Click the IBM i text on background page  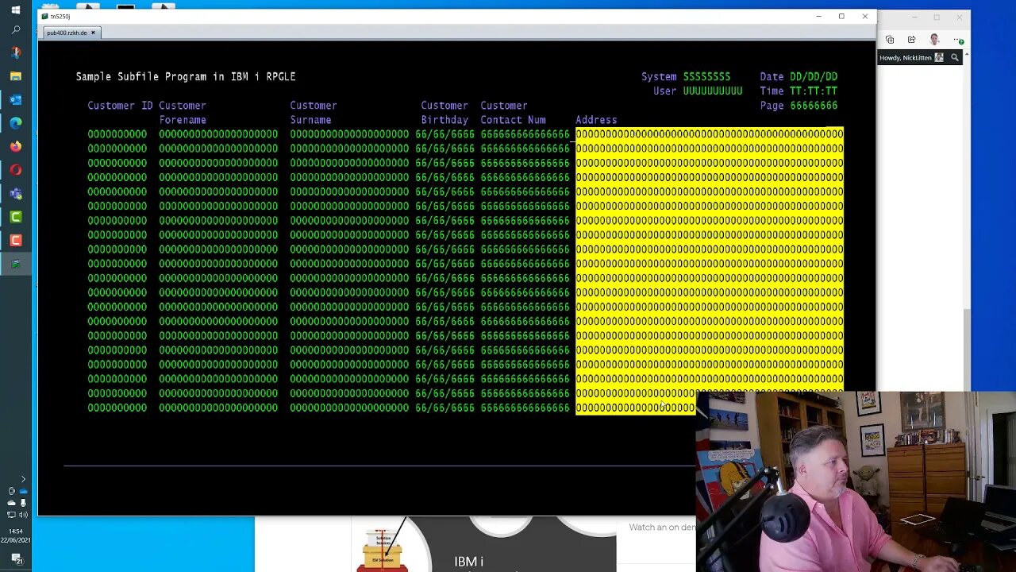click(x=468, y=562)
